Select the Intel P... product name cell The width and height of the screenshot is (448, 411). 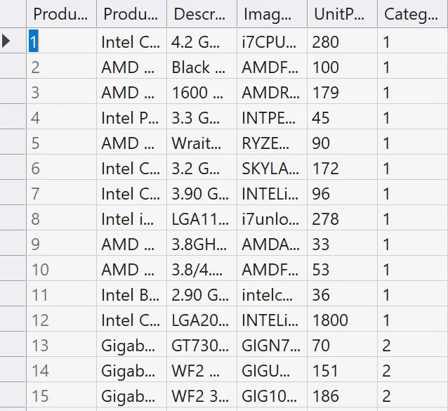coord(131,118)
